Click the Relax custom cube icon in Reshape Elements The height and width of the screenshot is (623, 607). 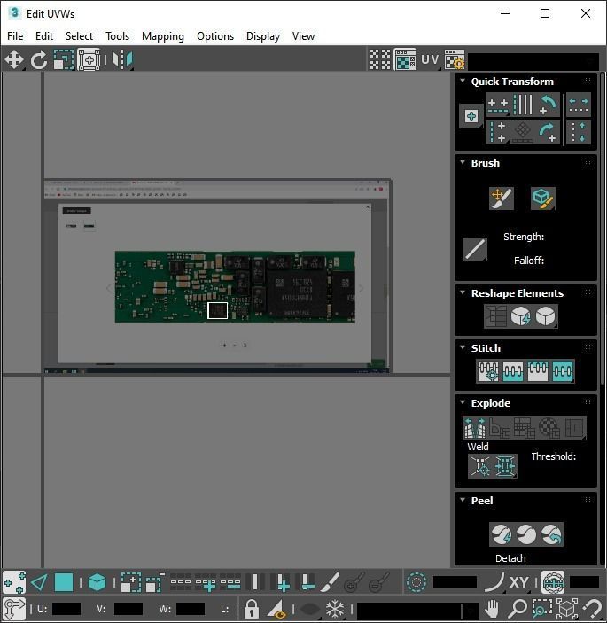click(546, 316)
